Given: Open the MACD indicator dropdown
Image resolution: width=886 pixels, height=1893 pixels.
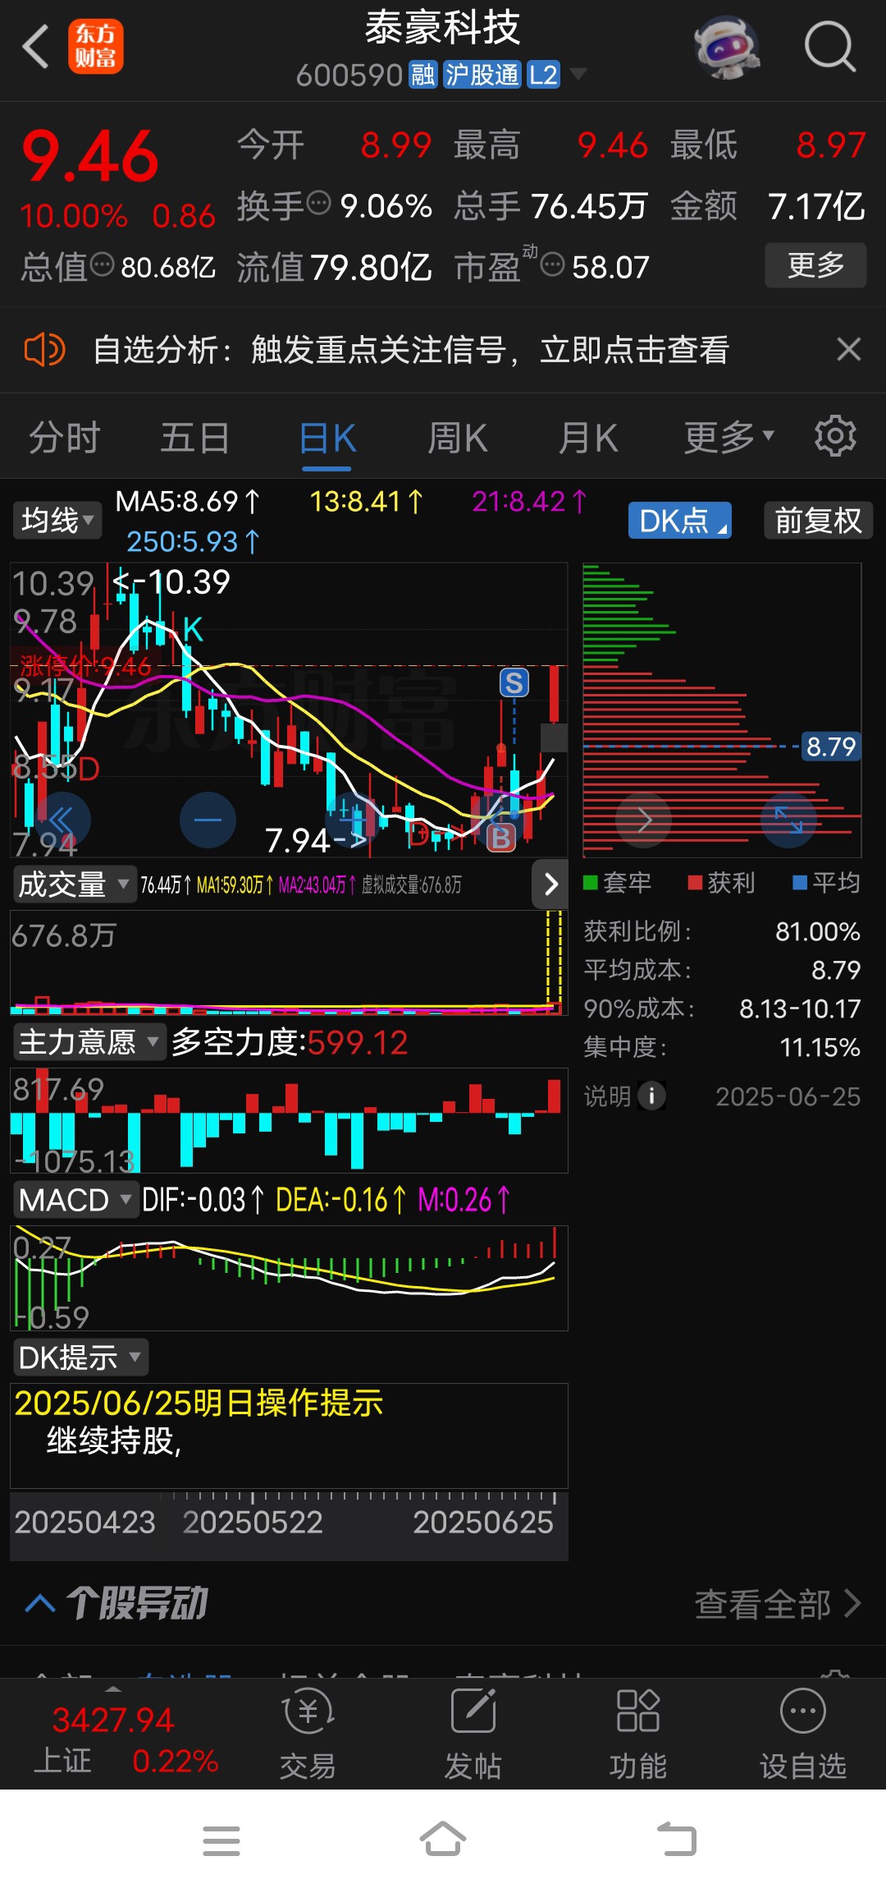Looking at the screenshot, I should [75, 1200].
